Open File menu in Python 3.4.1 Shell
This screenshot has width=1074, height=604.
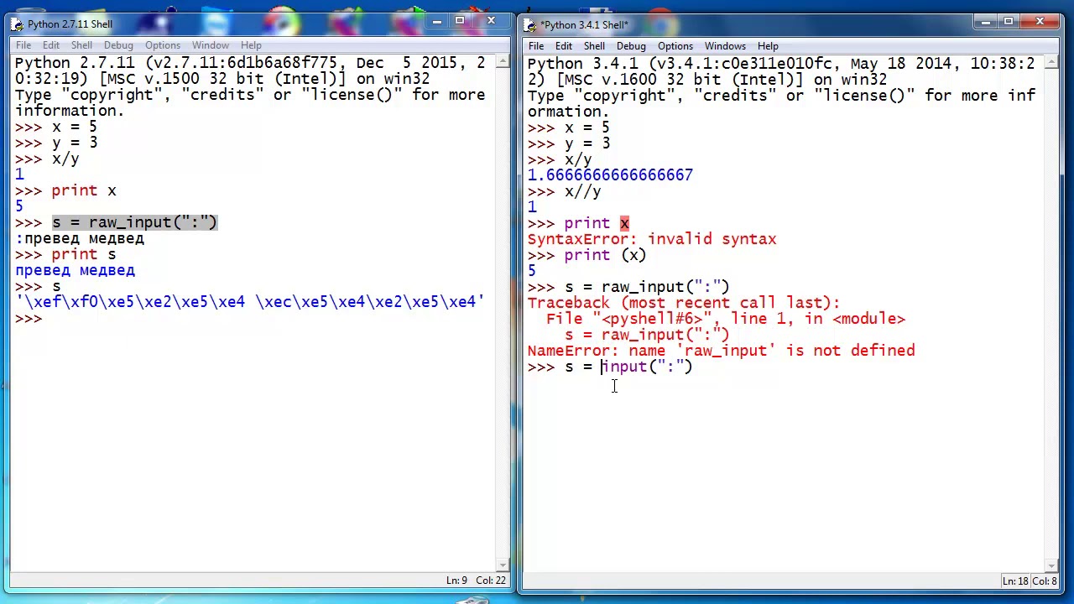click(536, 46)
